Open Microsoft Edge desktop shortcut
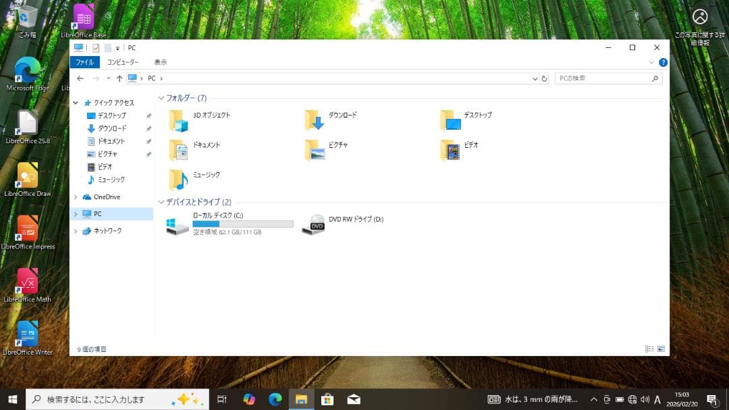Viewport: 729px width, 410px height. pos(28,74)
